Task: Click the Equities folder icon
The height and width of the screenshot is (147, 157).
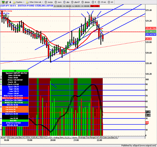Action: pyautogui.click(x=14, y=2)
